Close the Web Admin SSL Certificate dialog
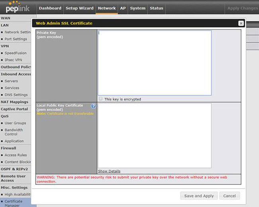 coord(241,23)
